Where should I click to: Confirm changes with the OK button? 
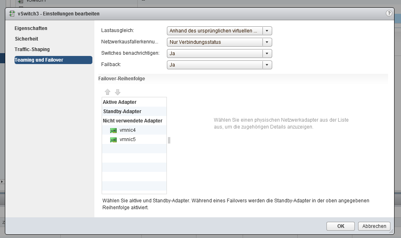(x=341, y=226)
